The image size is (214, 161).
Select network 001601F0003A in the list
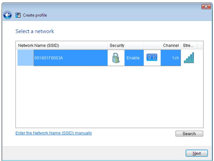click(x=99, y=58)
